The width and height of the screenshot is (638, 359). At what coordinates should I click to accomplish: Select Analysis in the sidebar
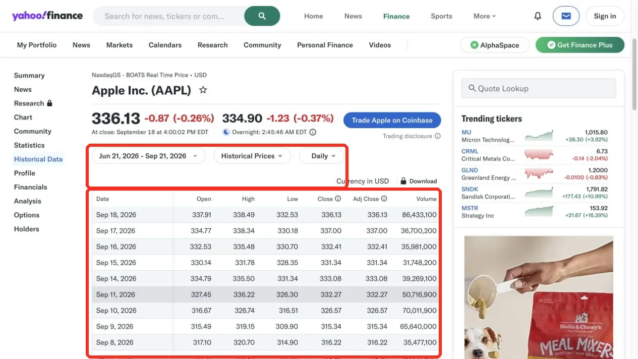point(28,201)
